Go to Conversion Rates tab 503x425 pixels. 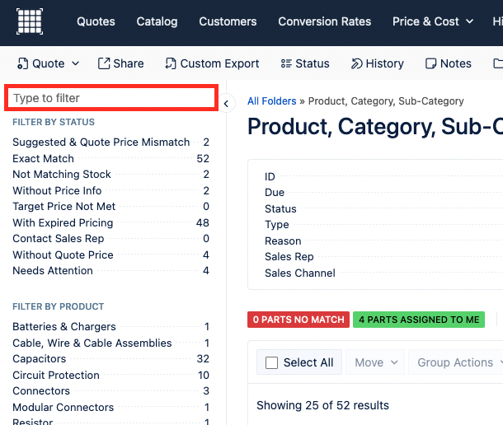coord(324,21)
